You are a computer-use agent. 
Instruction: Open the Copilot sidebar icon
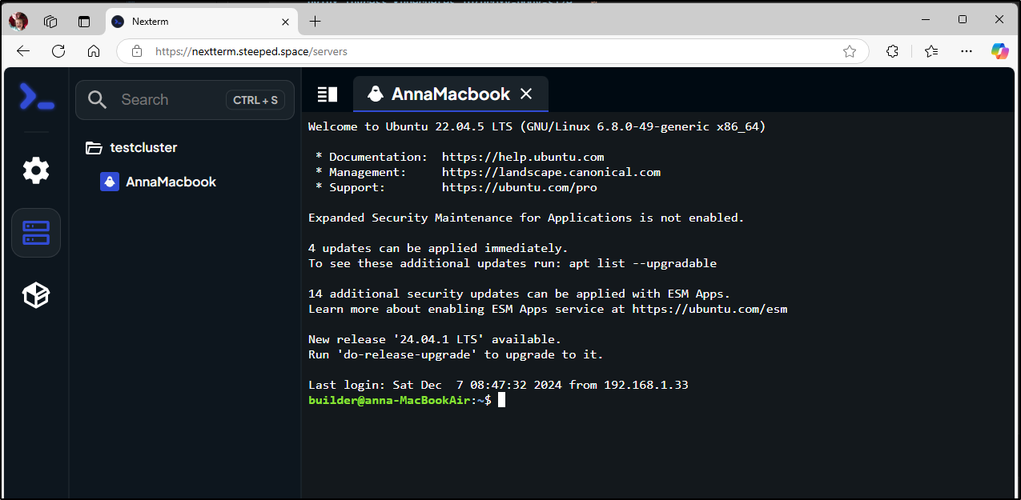tap(1000, 51)
